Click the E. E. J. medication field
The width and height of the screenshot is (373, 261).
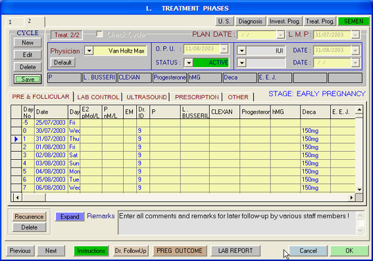coord(275,78)
